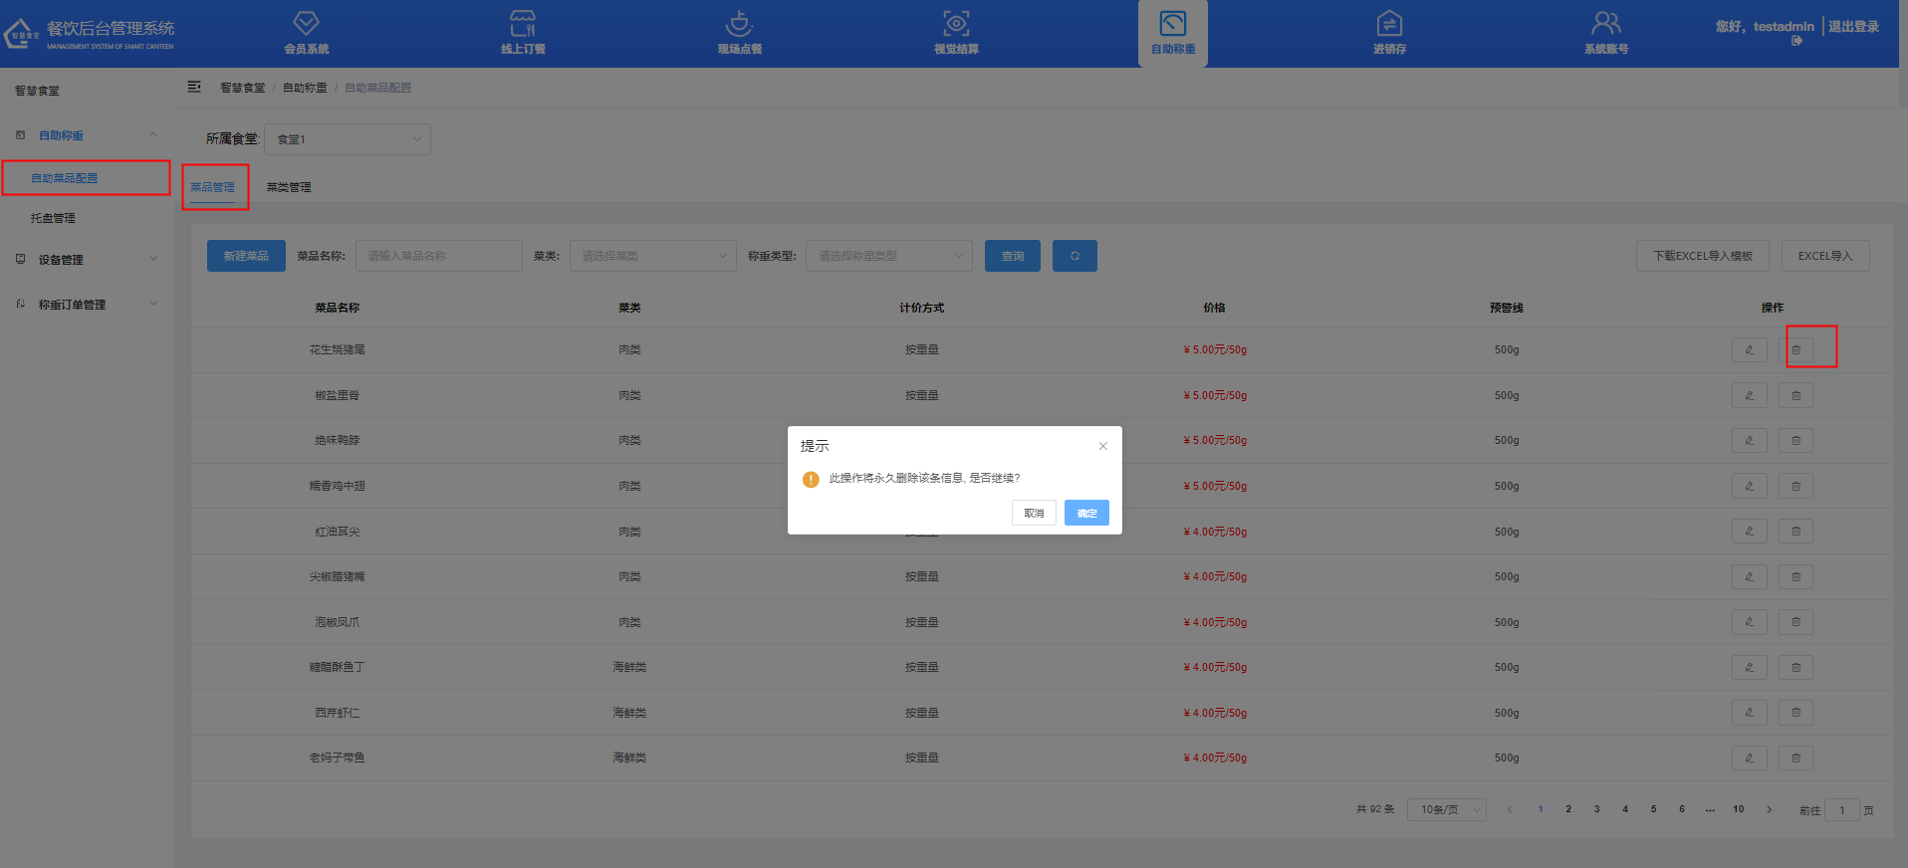Expand the 设备管理 sidebar menu
This screenshot has height=868, width=1908.
point(87,260)
